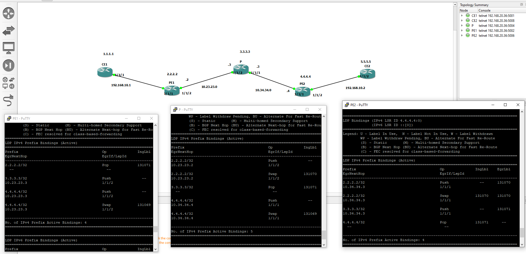Image resolution: width=526 pixels, height=254 pixels.
Task: Undock the Topology Summary panel
Action: [521, 4]
